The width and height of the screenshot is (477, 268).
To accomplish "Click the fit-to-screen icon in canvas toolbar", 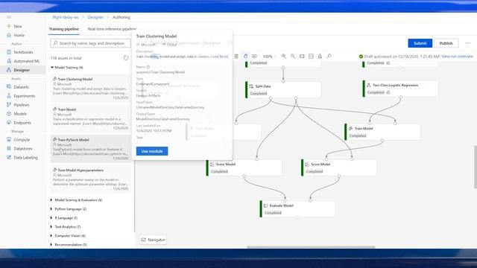I will (x=302, y=57).
